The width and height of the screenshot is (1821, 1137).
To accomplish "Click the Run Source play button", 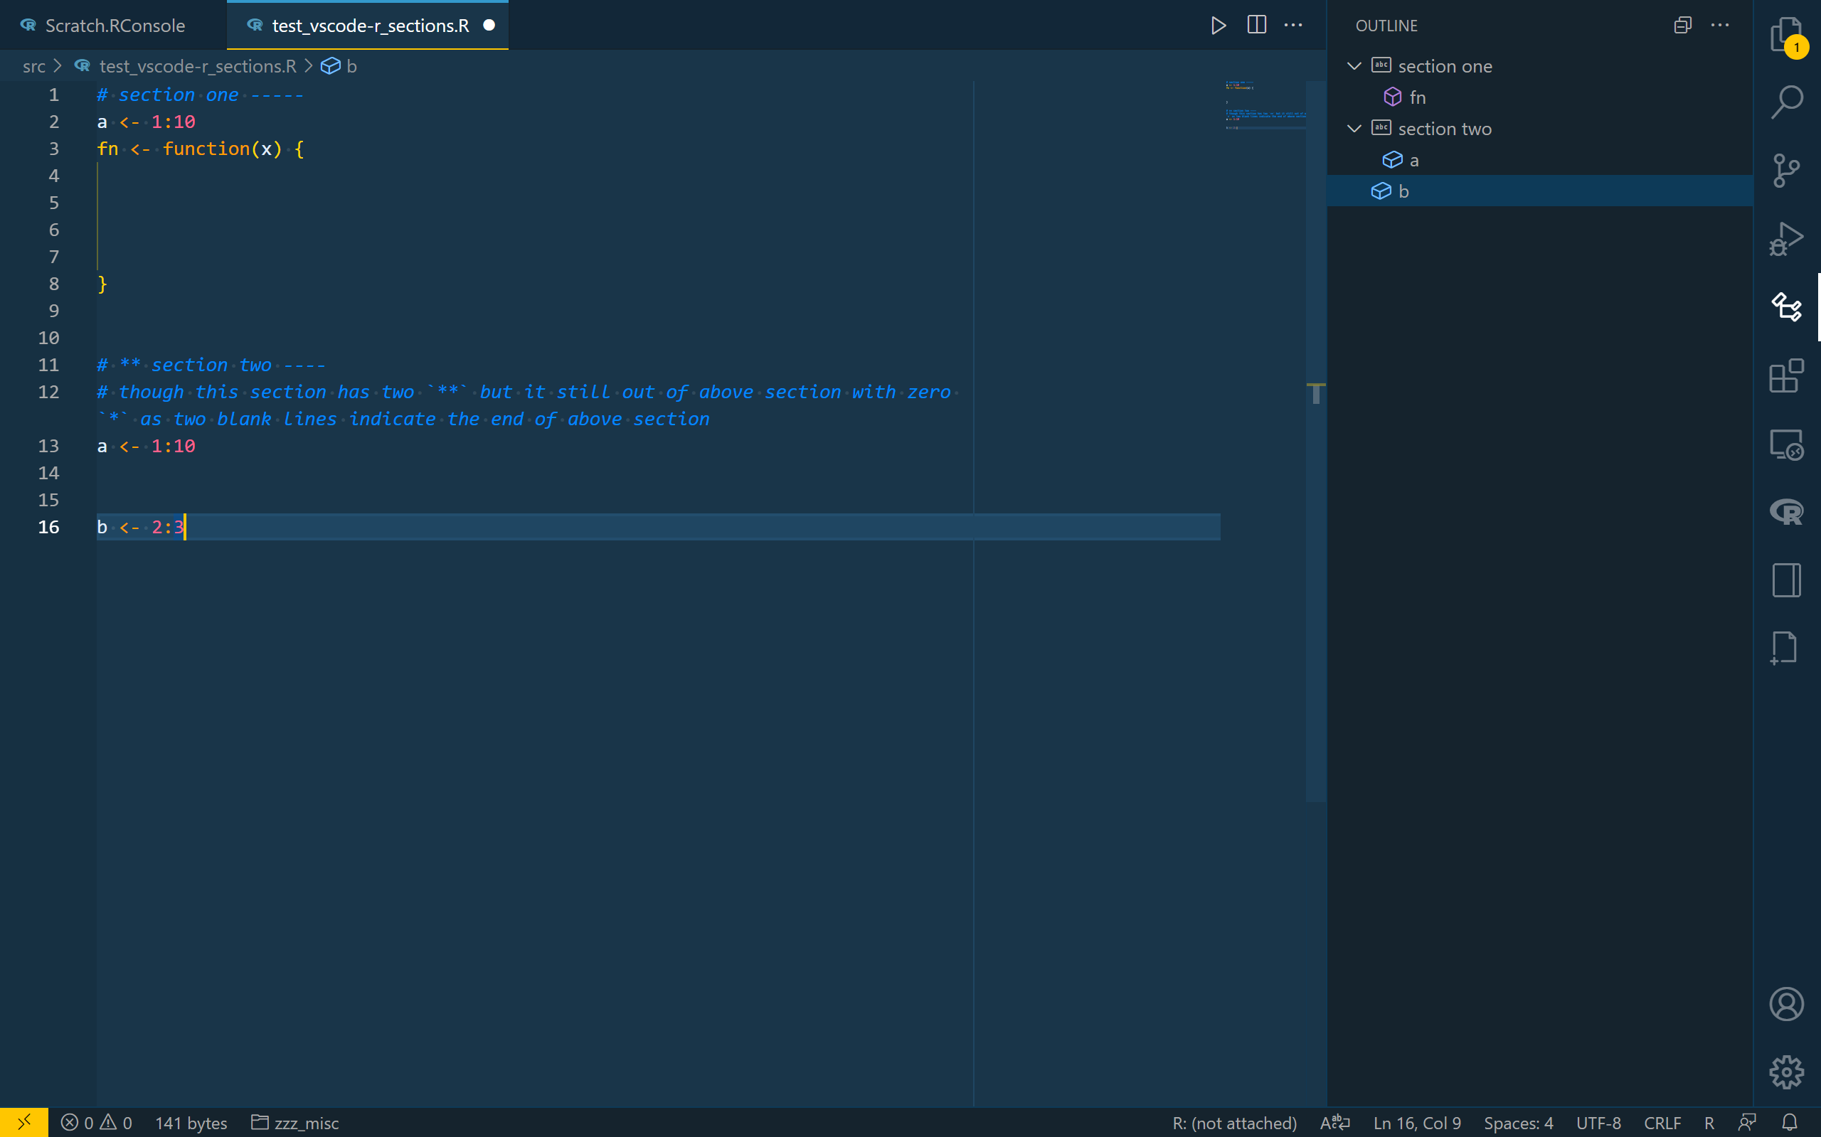I will click(x=1218, y=26).
